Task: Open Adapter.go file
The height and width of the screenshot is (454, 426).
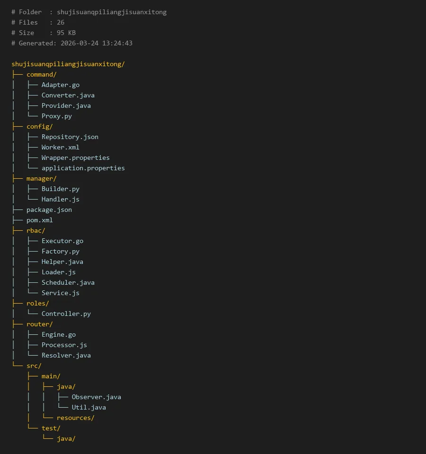Action: [60, 85]
